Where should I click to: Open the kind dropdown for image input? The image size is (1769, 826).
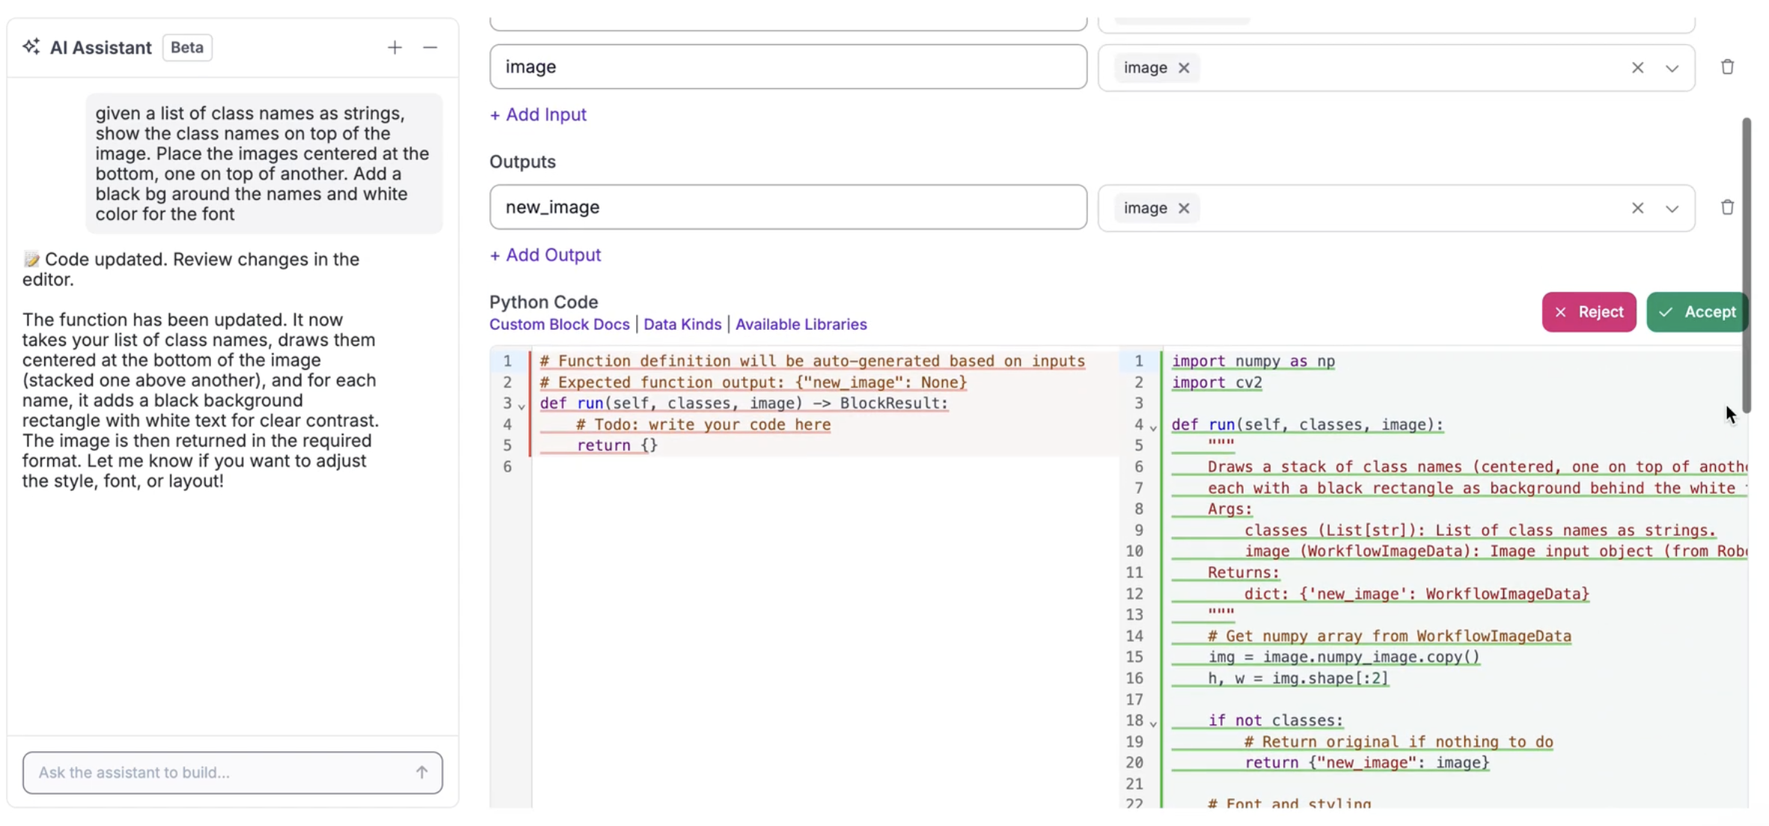[1672, 68]
